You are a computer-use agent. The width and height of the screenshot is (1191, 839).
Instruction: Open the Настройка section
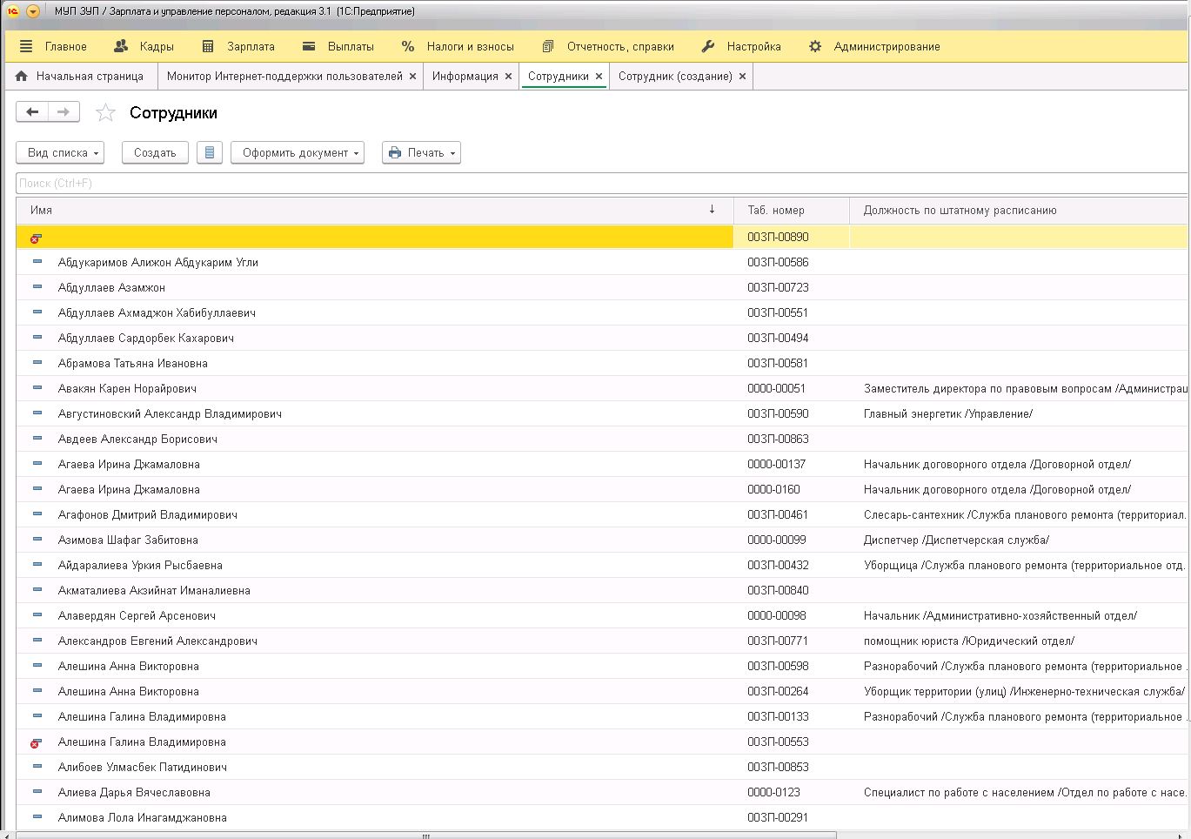click(x=741, y=46)
